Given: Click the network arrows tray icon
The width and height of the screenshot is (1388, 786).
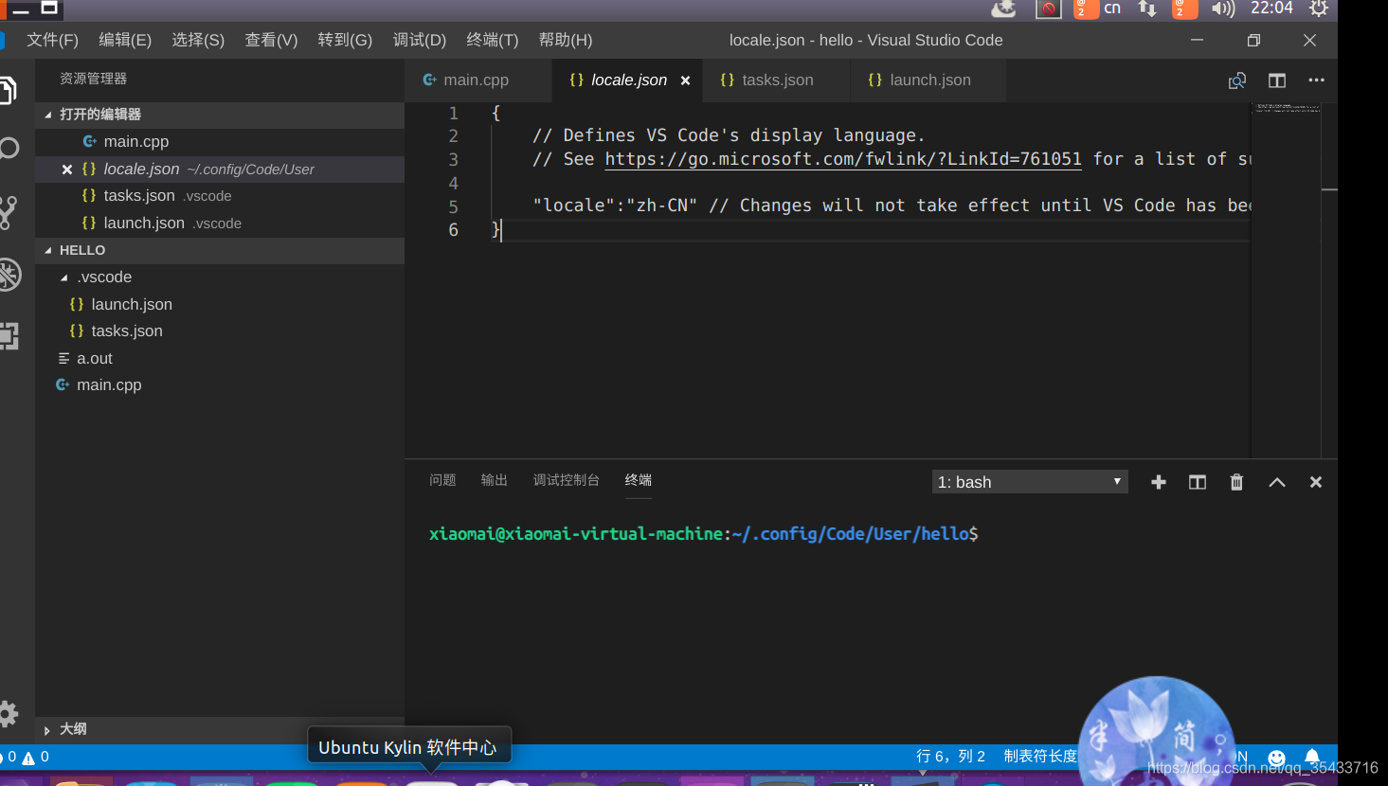Looking at the screenshot, I should (1147, 9).
